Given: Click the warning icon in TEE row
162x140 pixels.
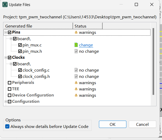Looking at the screenshot, I should click(x=76, y=89).
